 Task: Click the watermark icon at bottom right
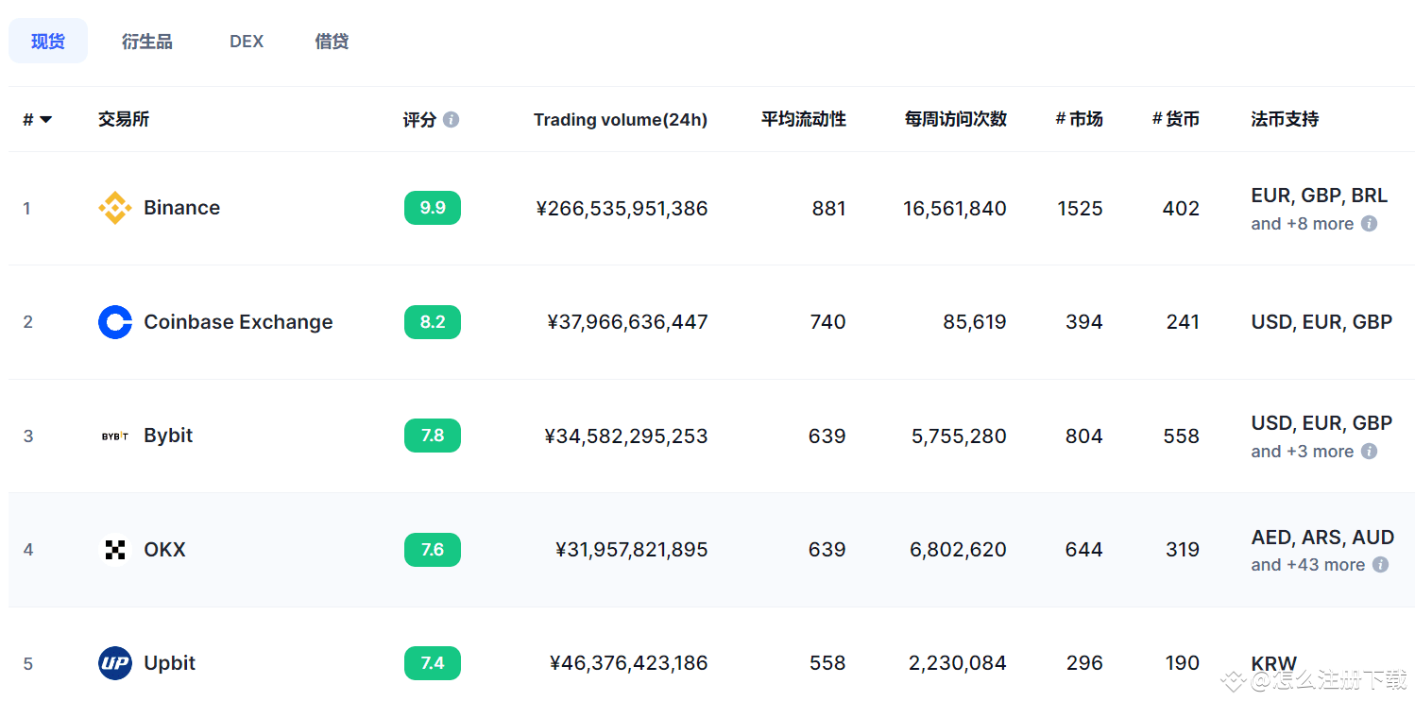pyautogui.click(x=1231, y=679)
